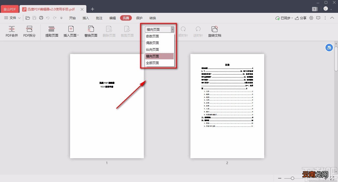Select 纵向页面 from the list
Viewport: 338px width, 182px height.
tap(160, 49)
